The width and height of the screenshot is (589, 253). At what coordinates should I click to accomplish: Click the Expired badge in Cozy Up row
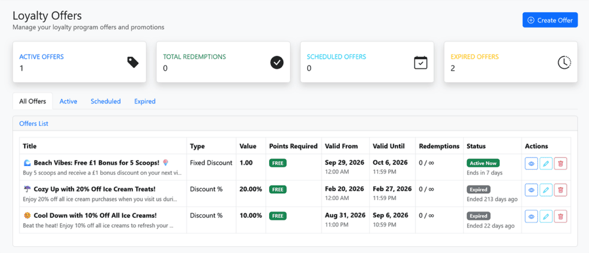click(479, 190)
